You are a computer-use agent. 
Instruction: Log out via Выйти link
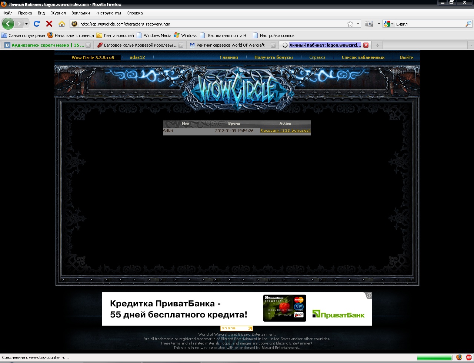[407, 57]
